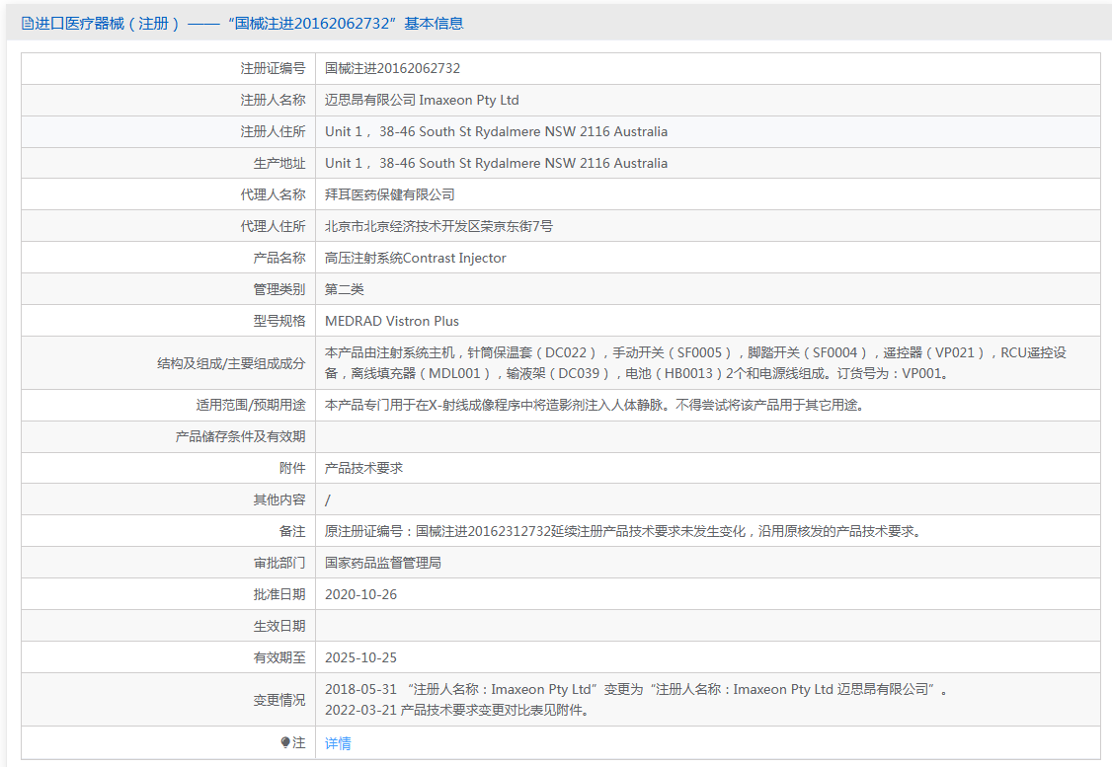Click the 代理人名称 label
The width and height of the screenshot is (1112, 767).
(273, 194)
